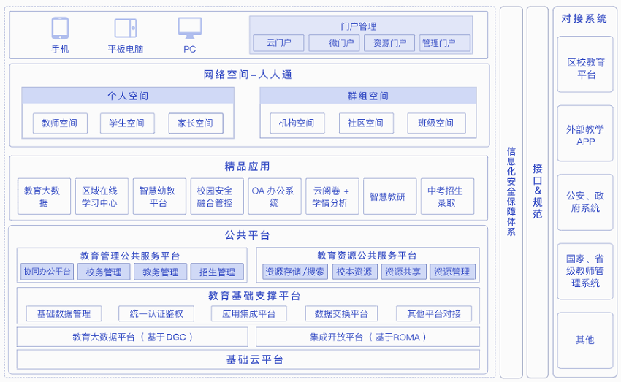Select the 微门户 box
Image resolution: width=621 pixels, height=382 pixels.
tap(334, 43)
